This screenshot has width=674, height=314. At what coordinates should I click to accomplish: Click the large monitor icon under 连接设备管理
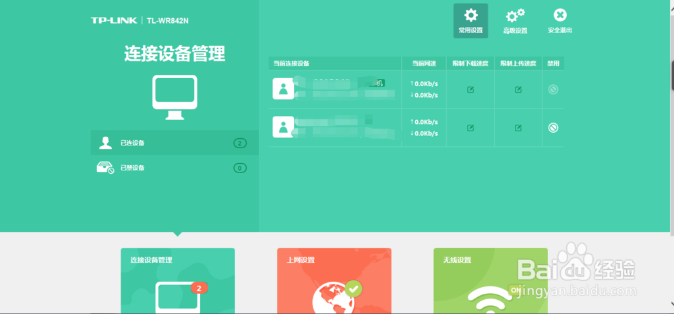point(175,98)
